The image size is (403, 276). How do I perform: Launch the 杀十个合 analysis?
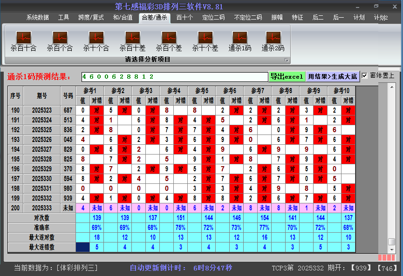[96, 41]
